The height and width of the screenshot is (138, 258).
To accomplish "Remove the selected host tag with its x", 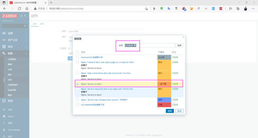I will tap(135, 45).
